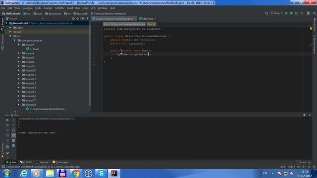The image size is (317, 178).
Task: Click the javacourse breadcrumb in navigation bar
Action: (53, 13)
